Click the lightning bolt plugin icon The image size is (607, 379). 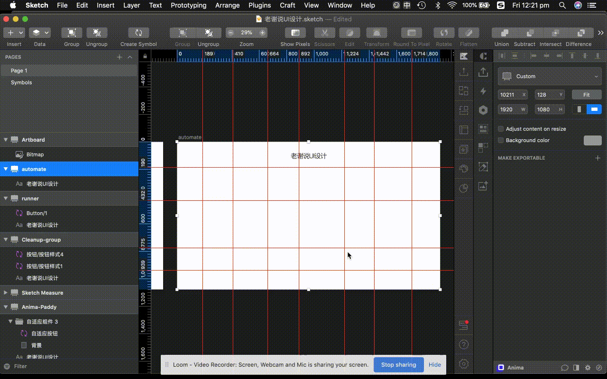[483, 91]
